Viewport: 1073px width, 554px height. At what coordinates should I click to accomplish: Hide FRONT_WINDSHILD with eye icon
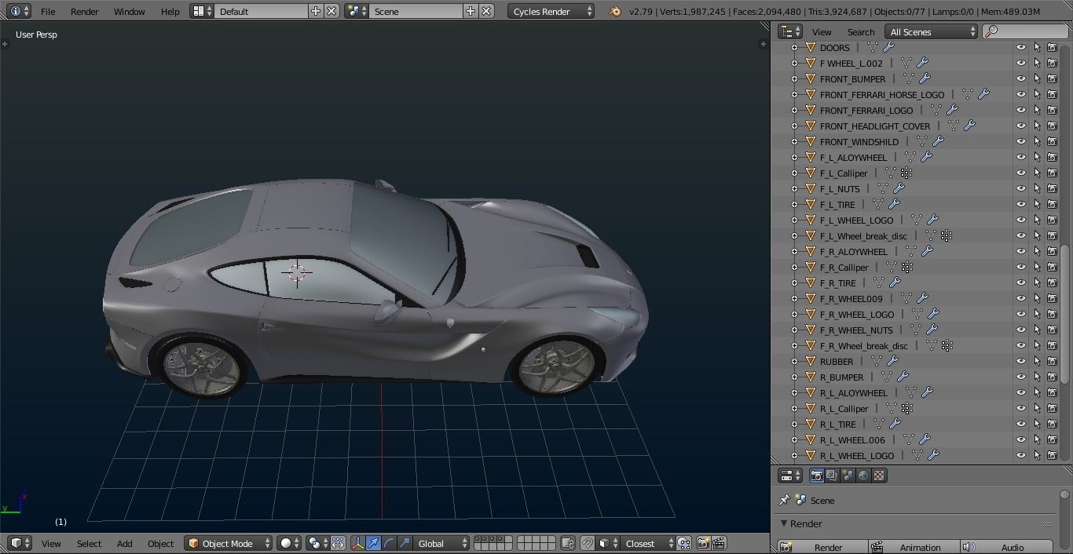click(x=1021, y=141)
